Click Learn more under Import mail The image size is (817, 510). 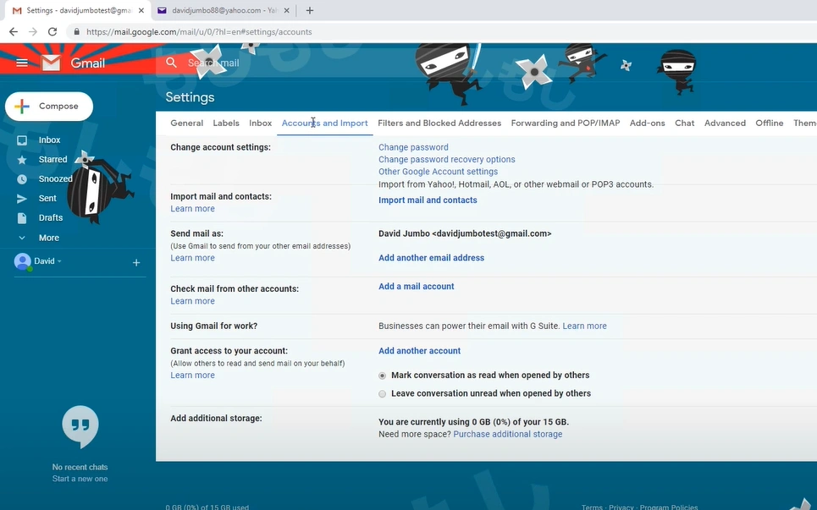coord(192,209)
